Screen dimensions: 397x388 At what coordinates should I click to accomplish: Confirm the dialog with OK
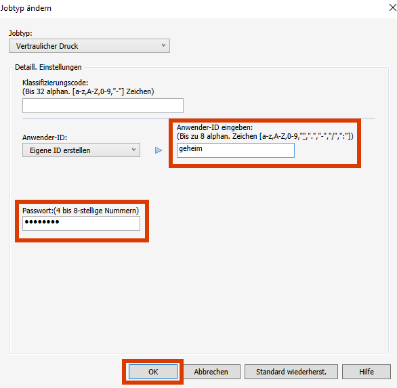(x=153, y=372)
